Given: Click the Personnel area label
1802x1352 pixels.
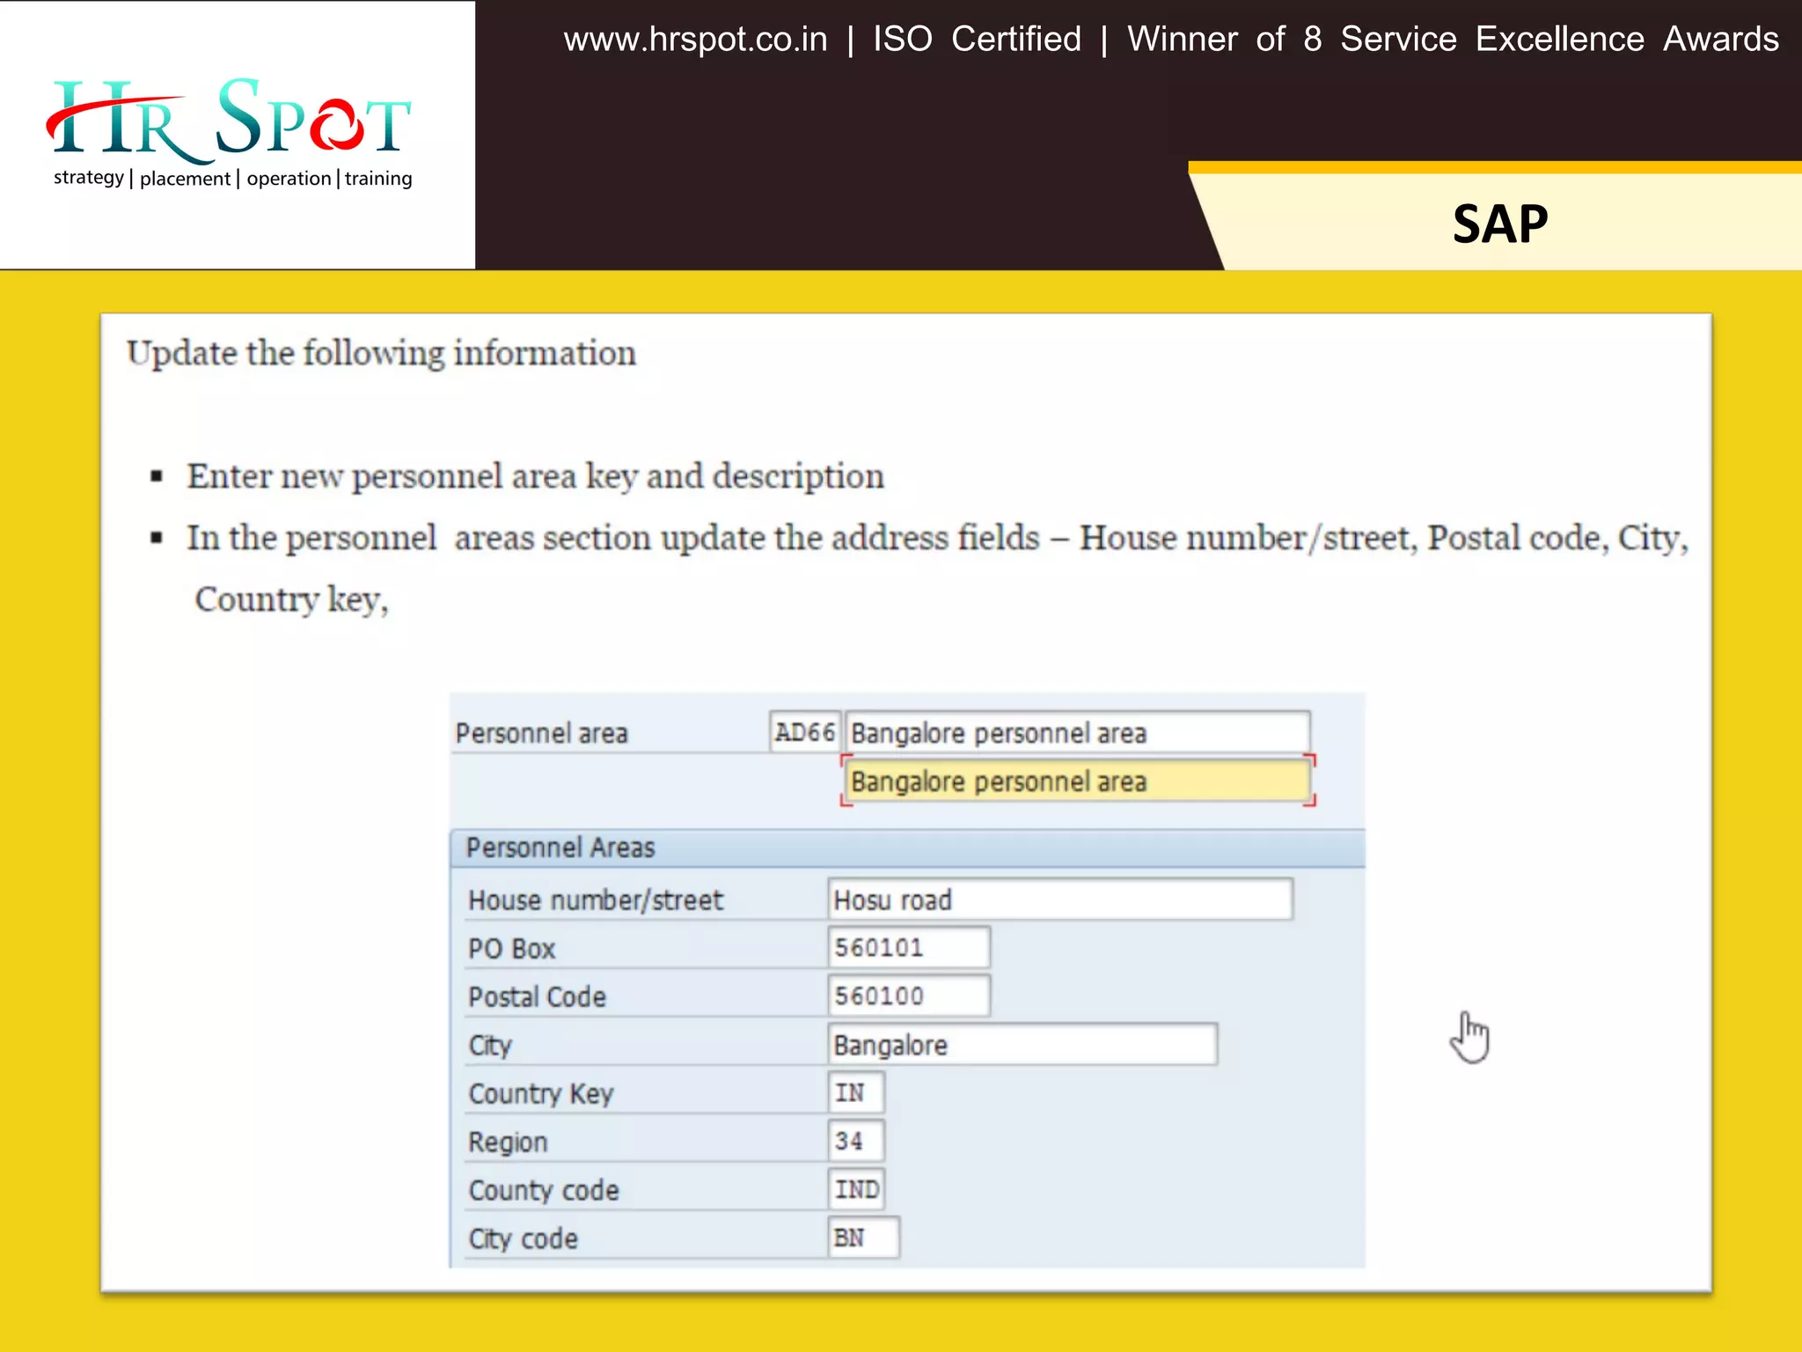Looking at the screenshot, I should [x=541, y=733].
